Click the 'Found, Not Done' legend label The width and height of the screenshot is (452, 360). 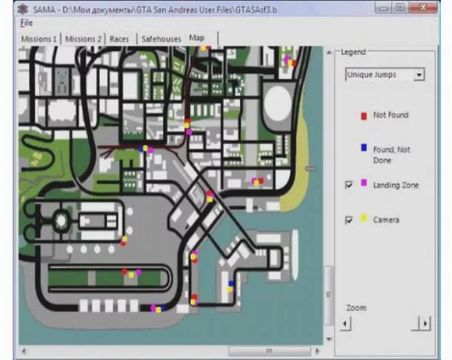point(391,155)
